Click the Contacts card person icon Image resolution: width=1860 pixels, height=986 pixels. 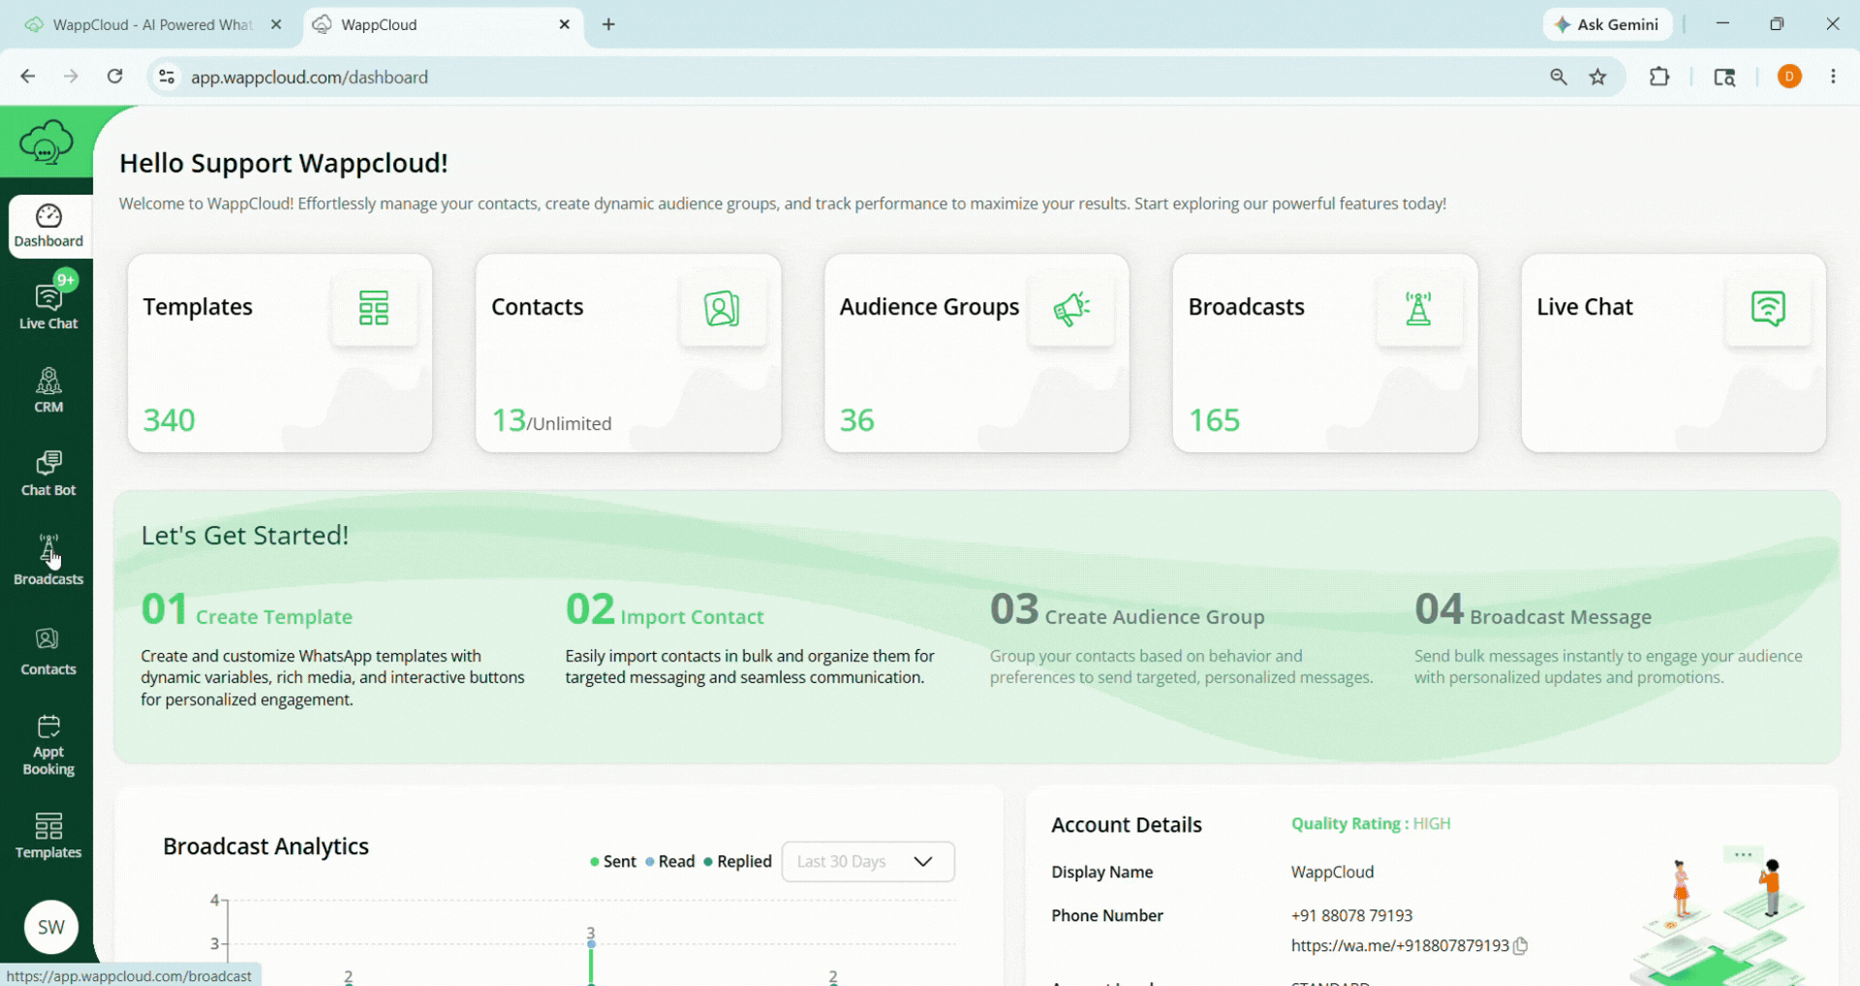[x=723, y=308]
